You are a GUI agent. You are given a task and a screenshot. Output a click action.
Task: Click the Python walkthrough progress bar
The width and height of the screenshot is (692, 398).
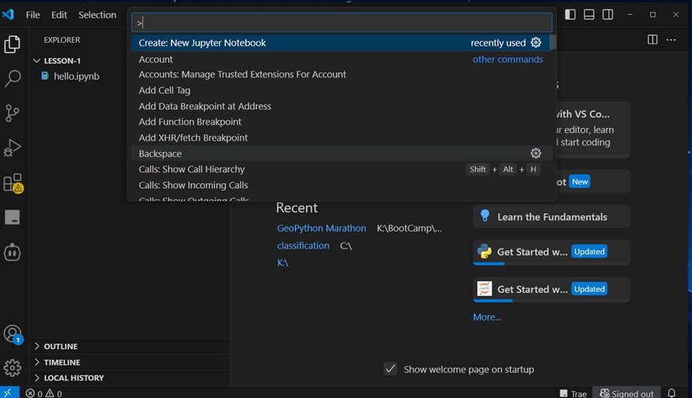551,263
